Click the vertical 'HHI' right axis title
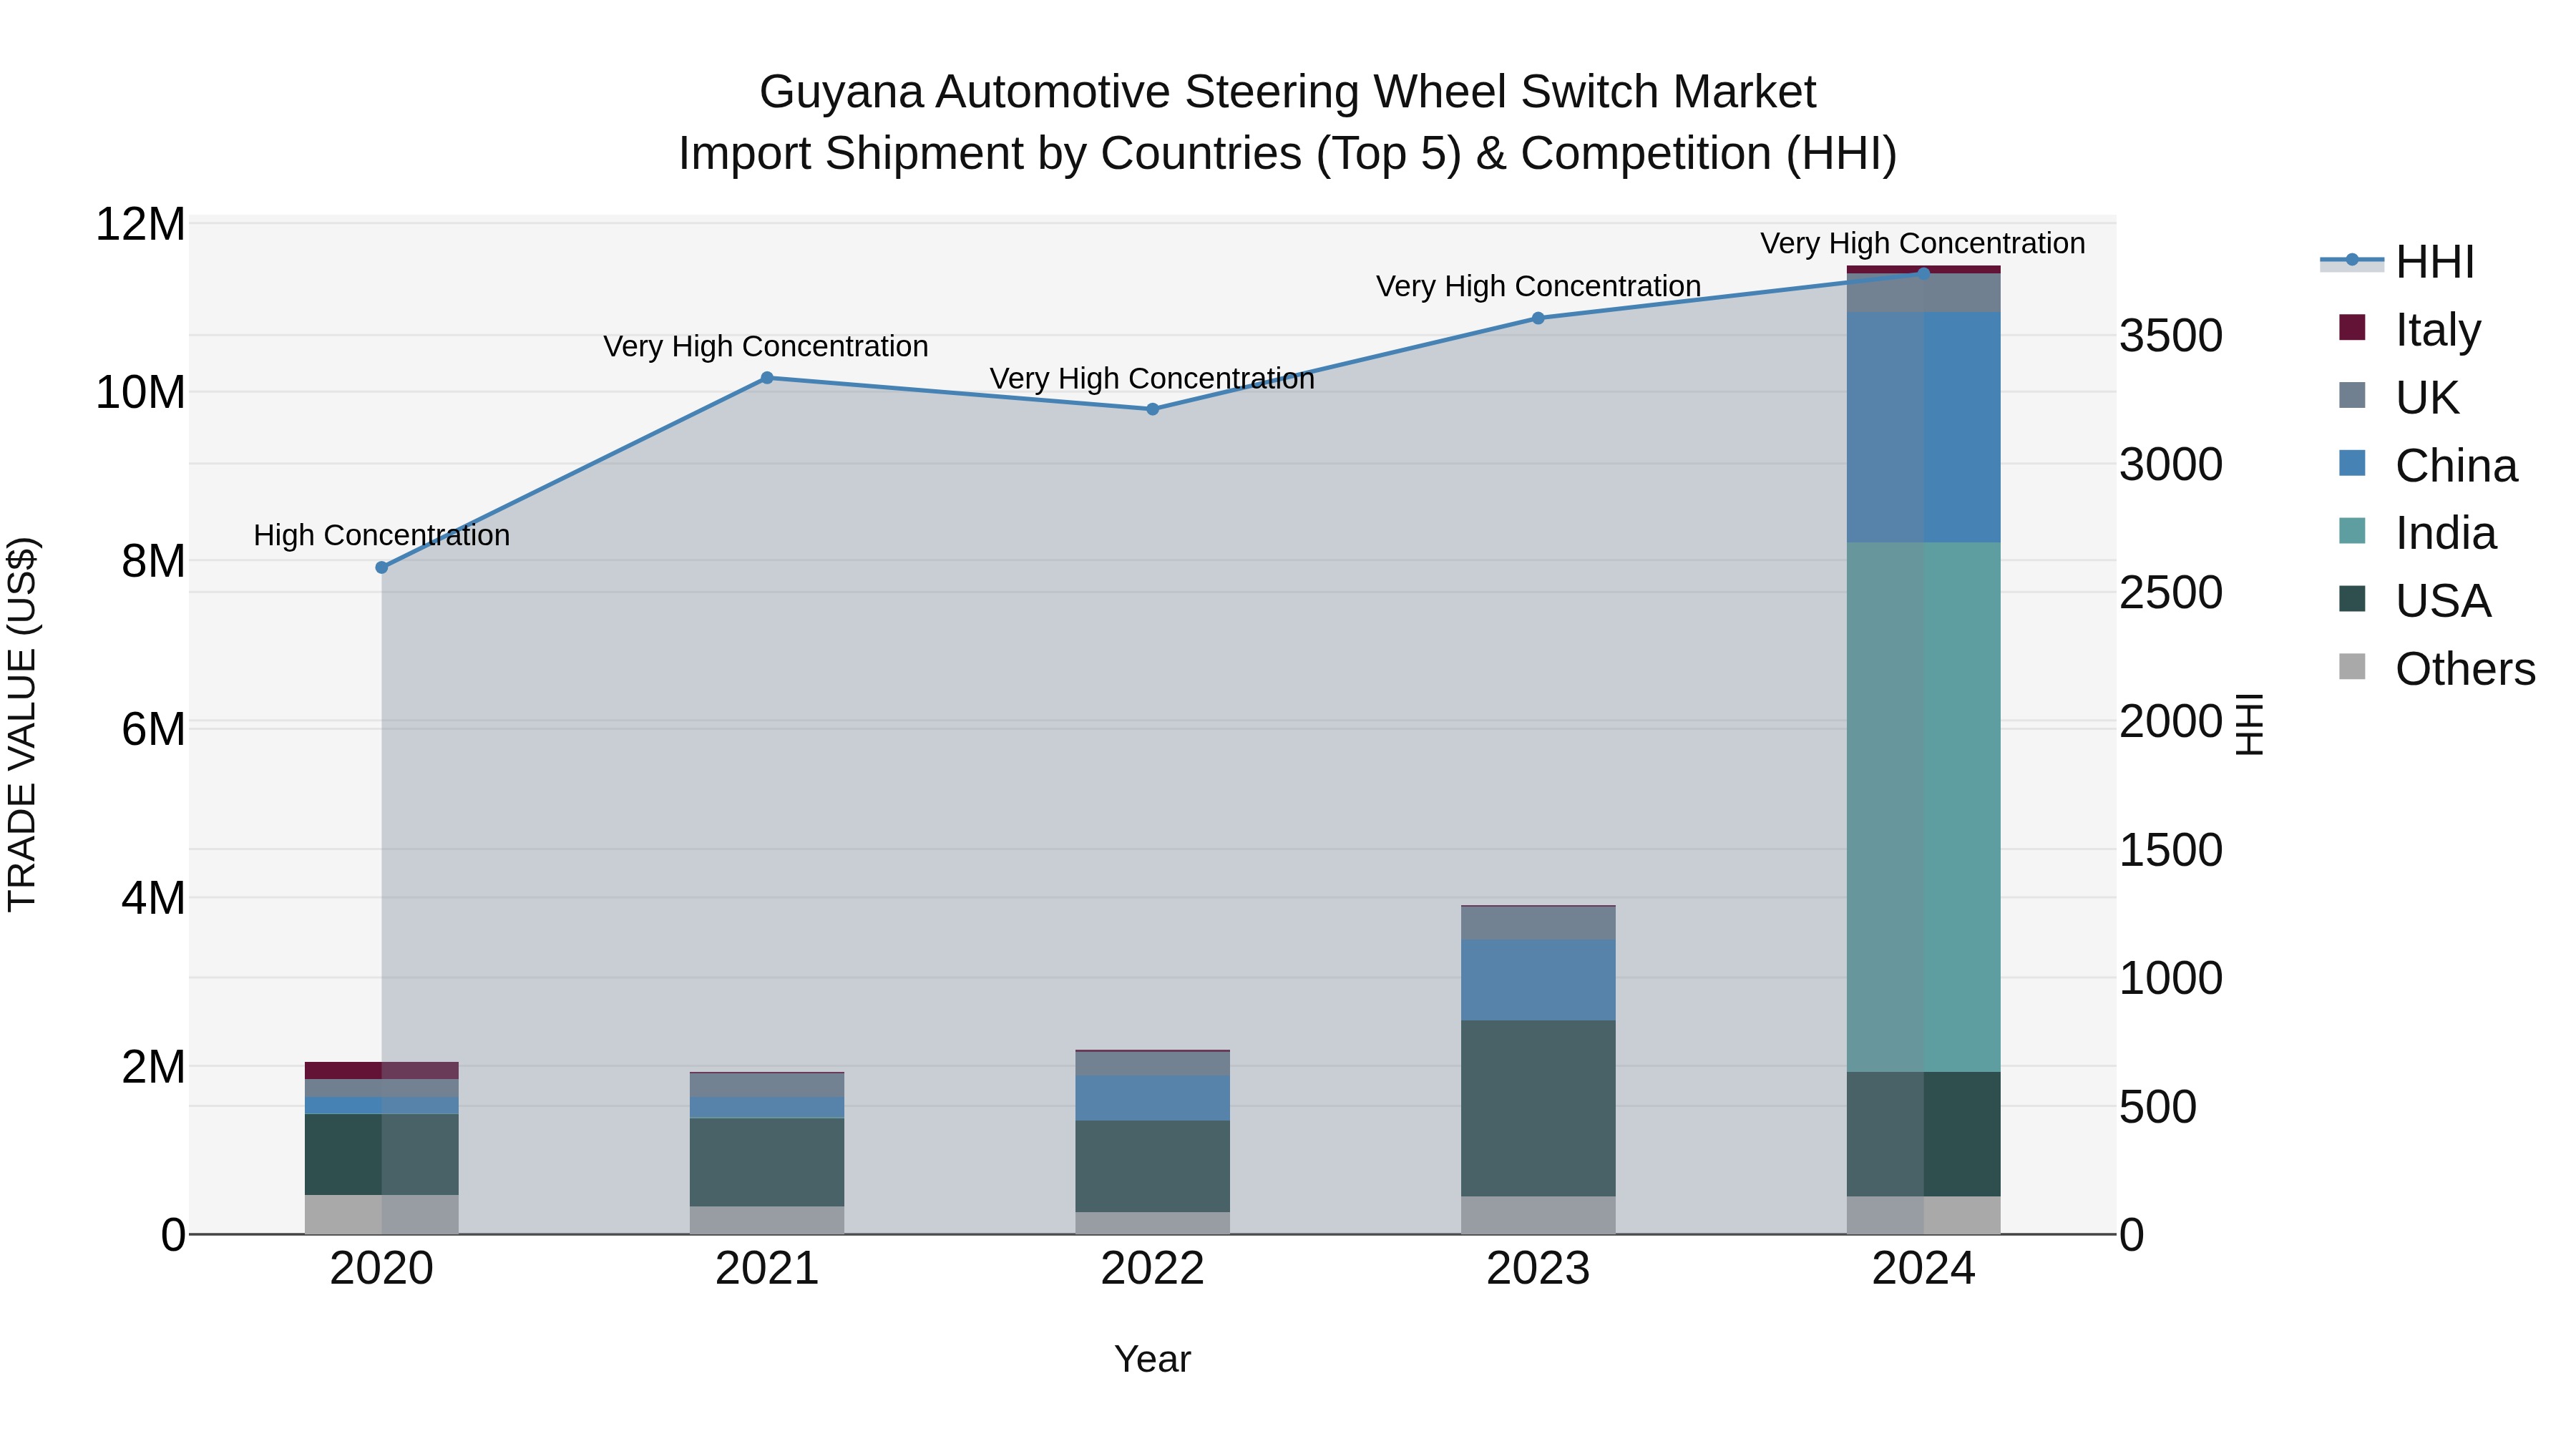This screenshot has height=1449, width=2576. point(2249,724)
